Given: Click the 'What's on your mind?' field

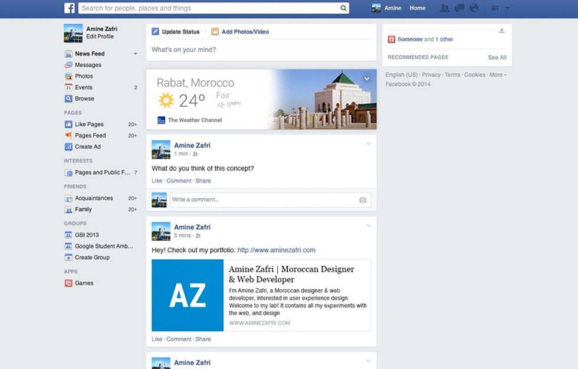Looking at the screenshot, I should [x=261, y=50].
